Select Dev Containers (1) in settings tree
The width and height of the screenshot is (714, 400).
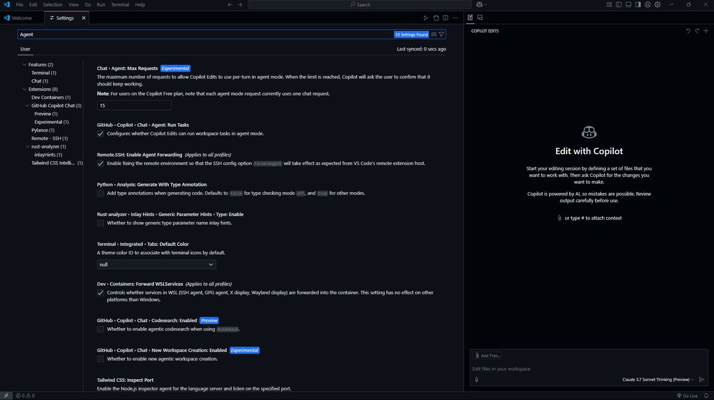coord(51,97)
